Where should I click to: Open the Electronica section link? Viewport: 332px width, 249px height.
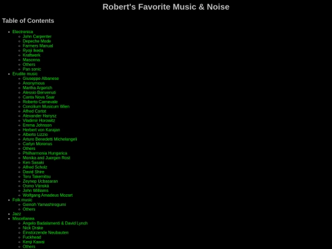click(23, 32)
